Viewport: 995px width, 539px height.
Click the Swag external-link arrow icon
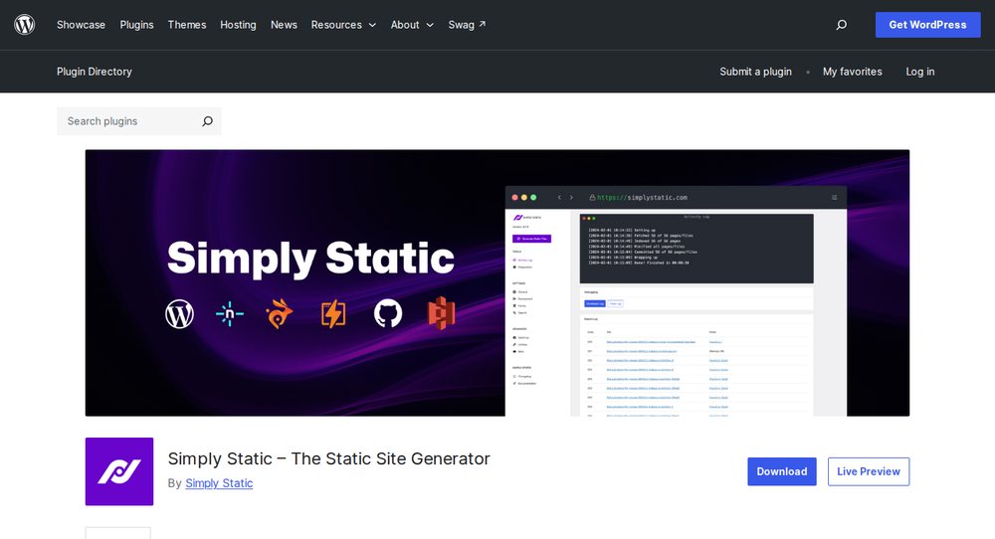(482, 24)
